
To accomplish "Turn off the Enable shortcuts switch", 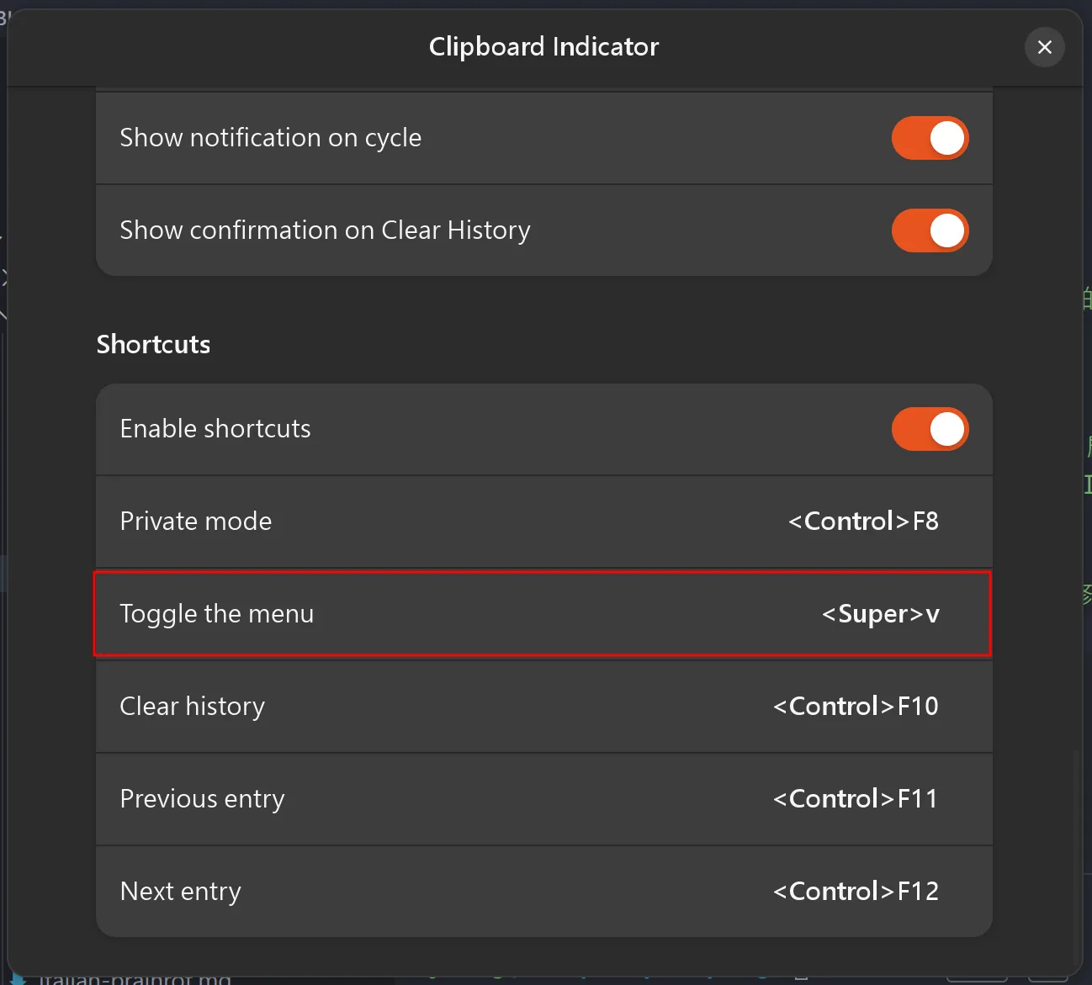I will click(x=930, y=429).
